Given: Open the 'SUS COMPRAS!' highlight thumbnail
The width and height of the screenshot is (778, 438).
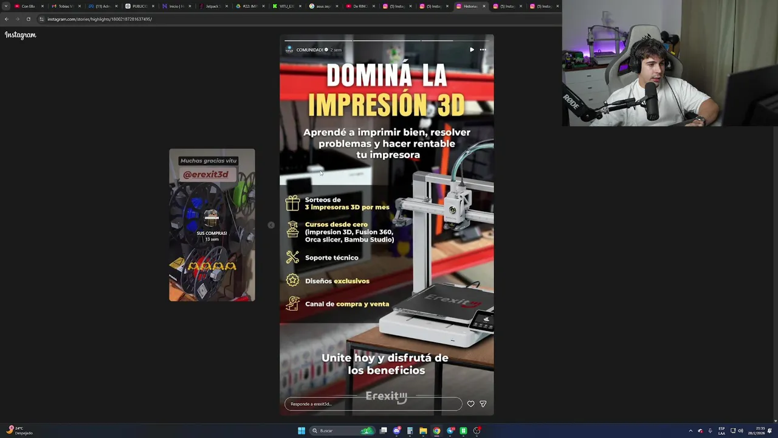Looking at the screenshot, I should click(x=212, y=225).
